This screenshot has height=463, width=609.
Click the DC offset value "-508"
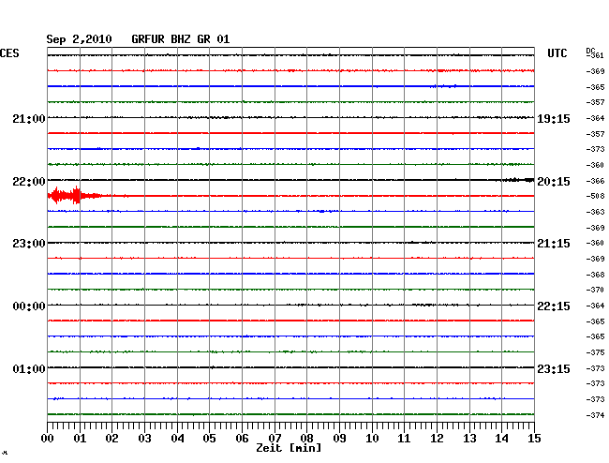[595, 196]
